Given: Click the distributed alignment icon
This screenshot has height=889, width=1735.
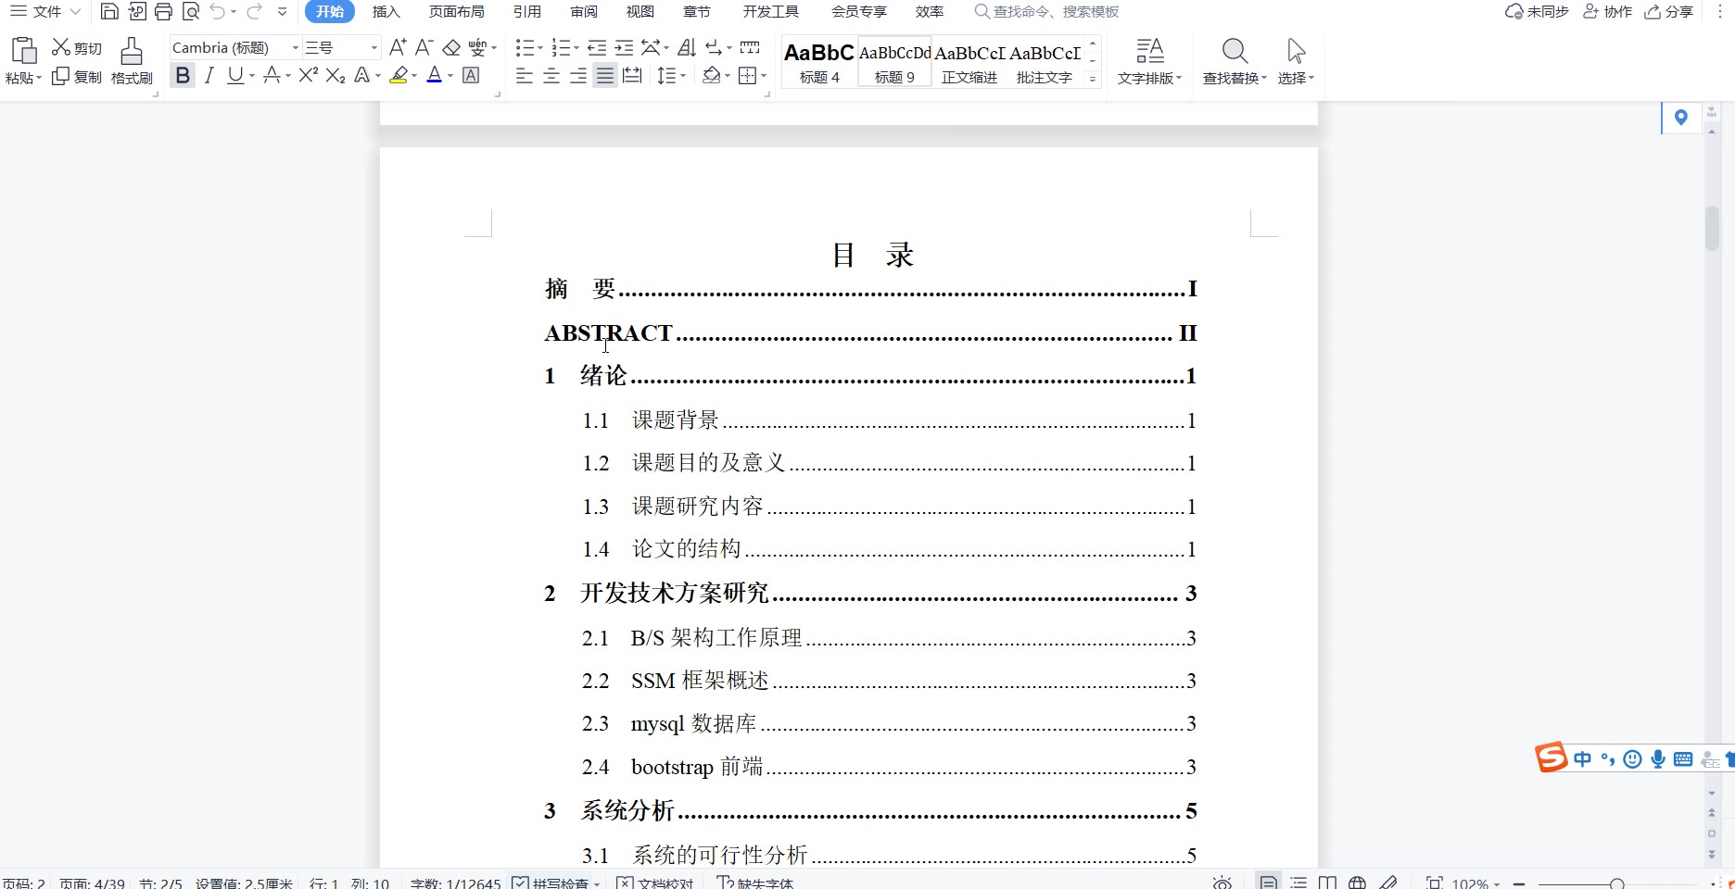Looking at the screenshot, I should (632, 76).
